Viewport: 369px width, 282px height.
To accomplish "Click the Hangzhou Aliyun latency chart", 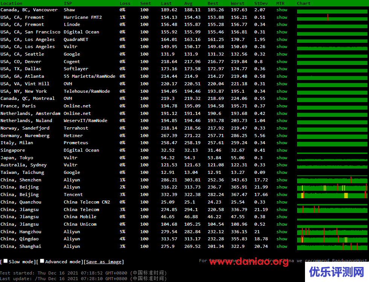I will coord(332,232).
